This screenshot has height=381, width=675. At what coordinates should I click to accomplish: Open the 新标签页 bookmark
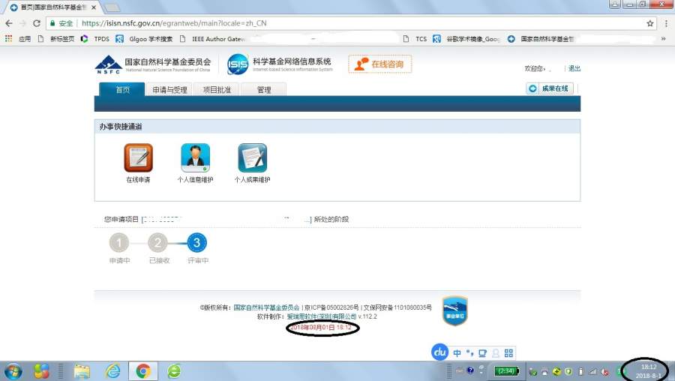click(x=56, y=39)
